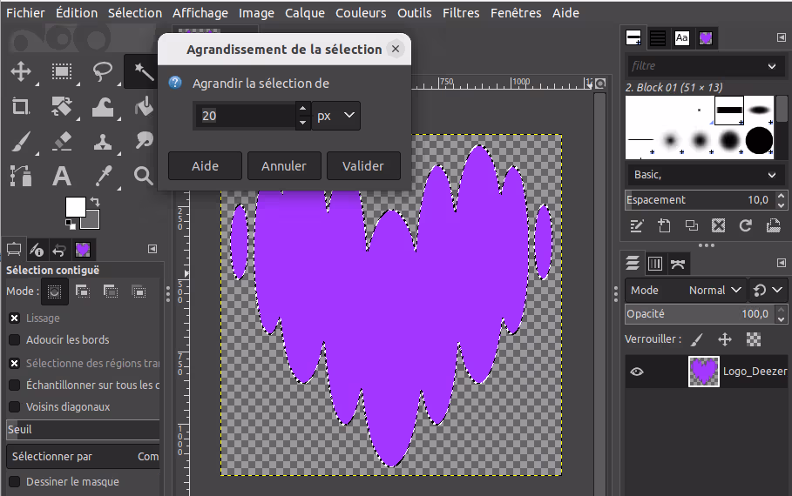This screenshot has height=496, width=792.
Task: Toggle the 'Voisins diagonaux' checkbox
Action: coord(15,406)
